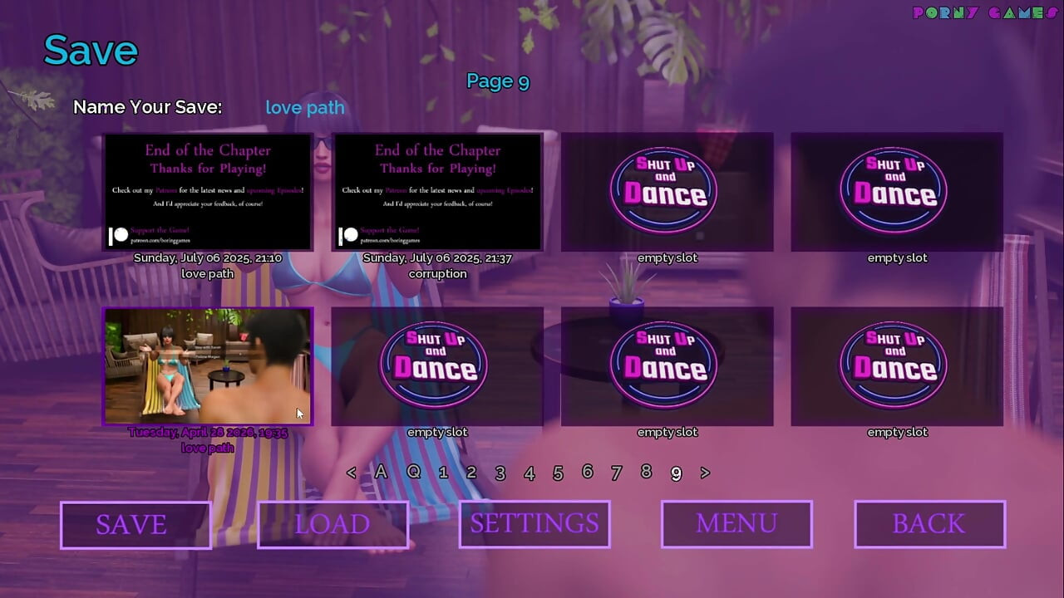Viewport: 1064px width, 598px height.
Task: Click the "Page 9" heading text
Action: pos(498,81)
